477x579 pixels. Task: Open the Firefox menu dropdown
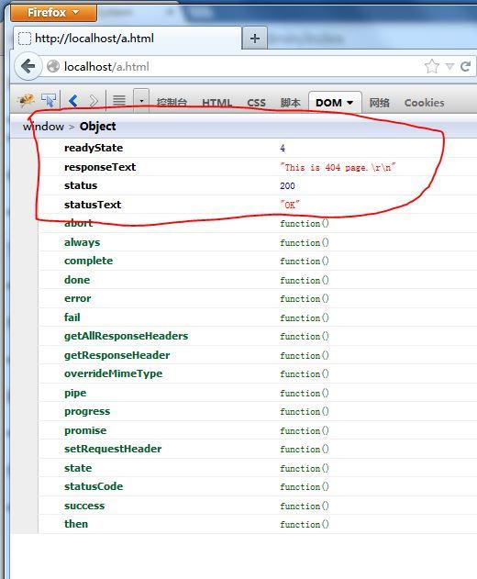[x=53, y=13]
